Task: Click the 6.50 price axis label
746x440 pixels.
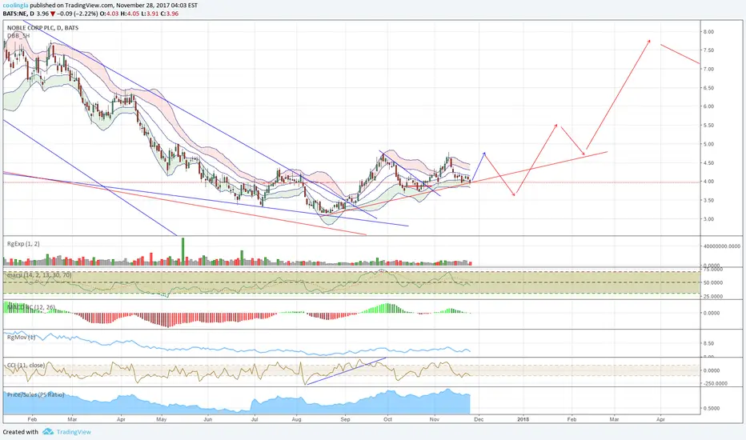Action: point(708,88)
